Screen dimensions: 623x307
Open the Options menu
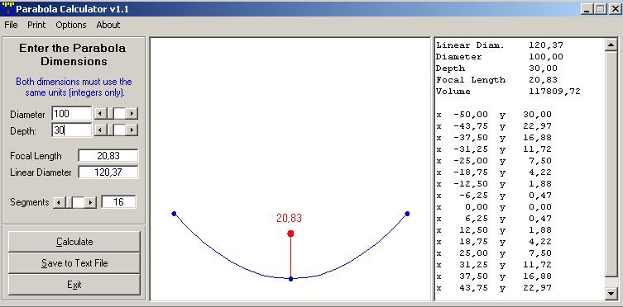click(70, 25)
